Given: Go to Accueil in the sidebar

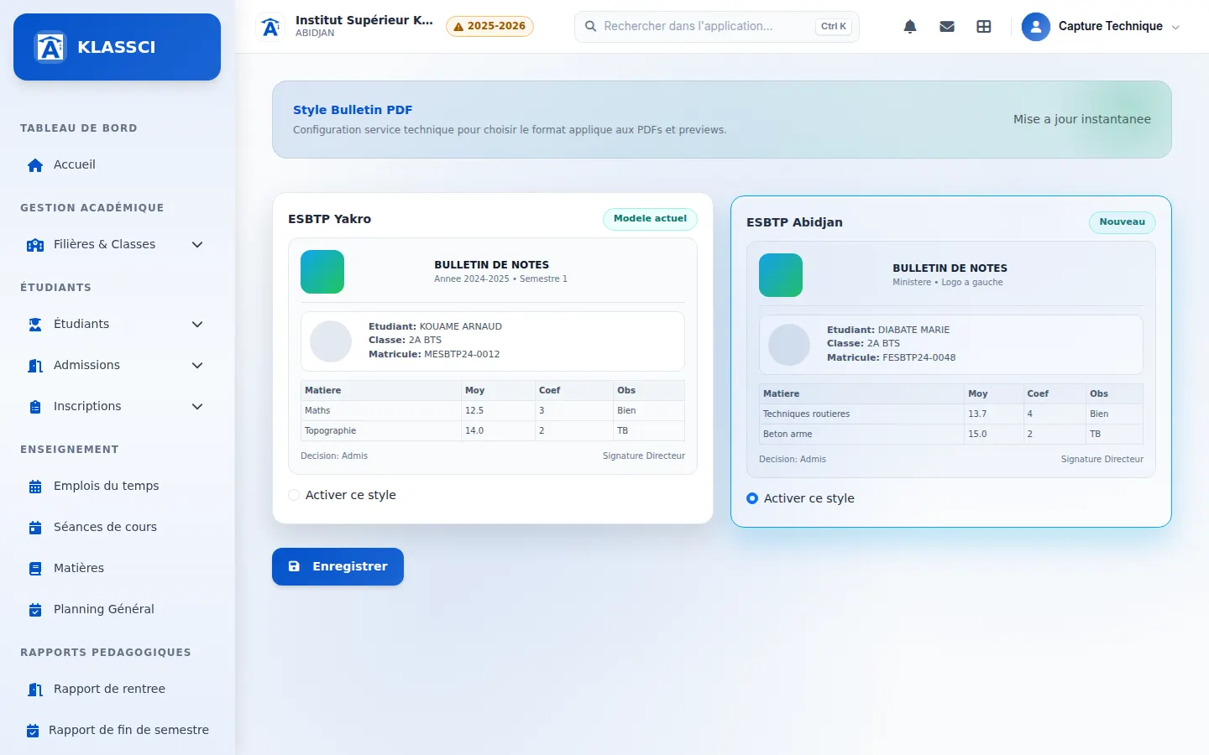Looking at the screenshot, I should coord(117,164).
